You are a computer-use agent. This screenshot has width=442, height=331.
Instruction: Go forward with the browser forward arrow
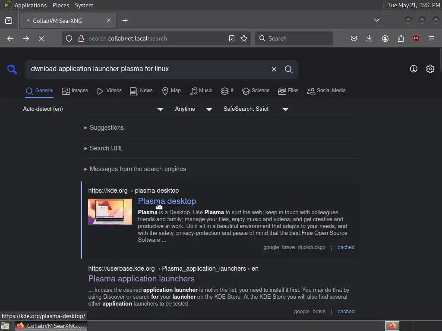(26, 38)
